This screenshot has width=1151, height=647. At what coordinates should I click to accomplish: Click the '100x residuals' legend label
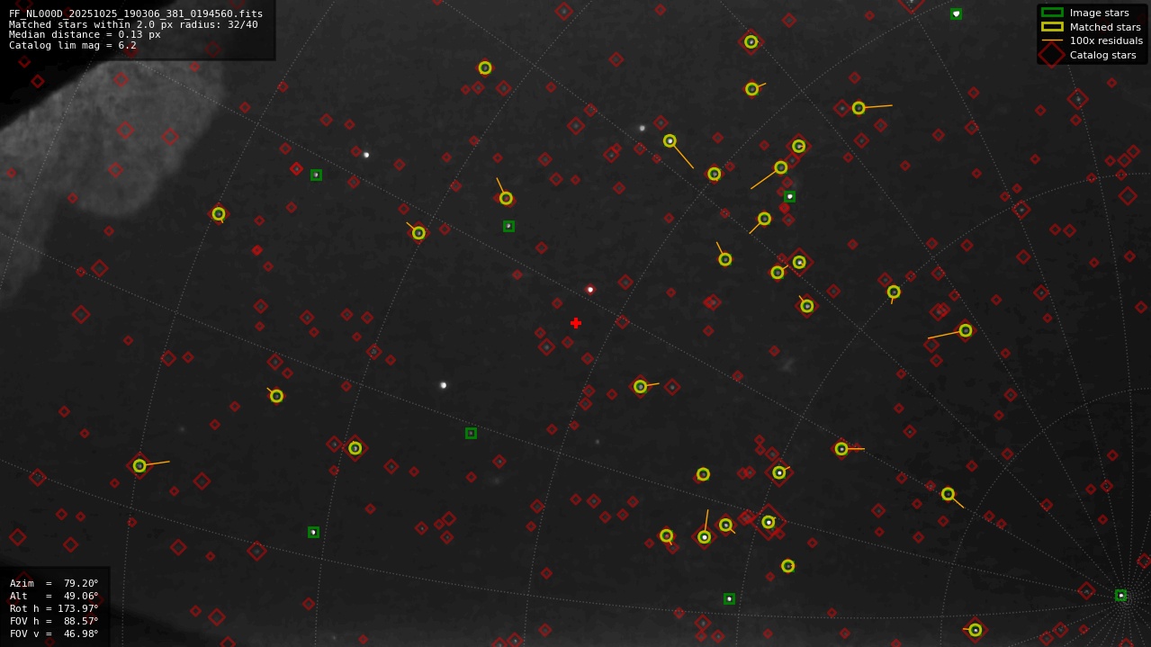tap(1106, 40)
